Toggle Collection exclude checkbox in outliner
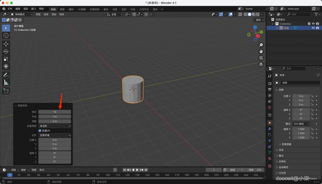 [x=309, y=24]
